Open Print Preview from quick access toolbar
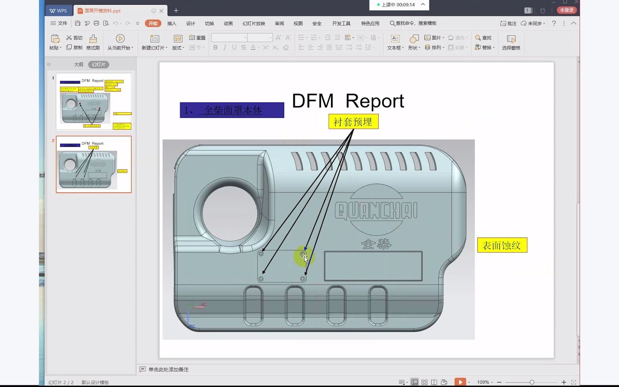 pos(106,23)
